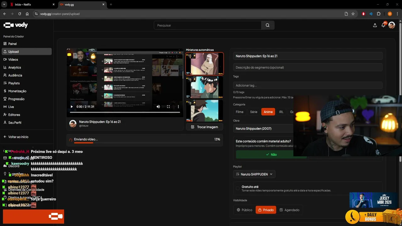Mute the video preview volume
Screen dimensions: 402x226
click(x=158, y=107)
